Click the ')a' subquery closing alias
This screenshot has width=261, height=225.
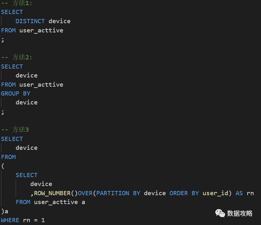coord(4,211)
